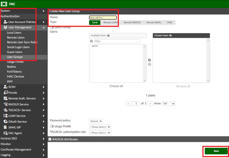Click the green Save button
This screenshot has width=229, height=158.
tap(216, 151)
